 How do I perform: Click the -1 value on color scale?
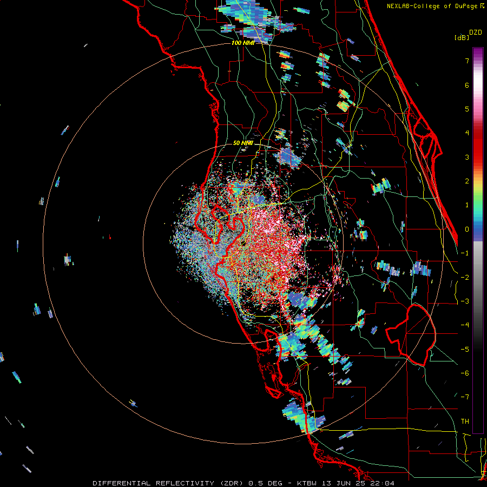point(465,253)
